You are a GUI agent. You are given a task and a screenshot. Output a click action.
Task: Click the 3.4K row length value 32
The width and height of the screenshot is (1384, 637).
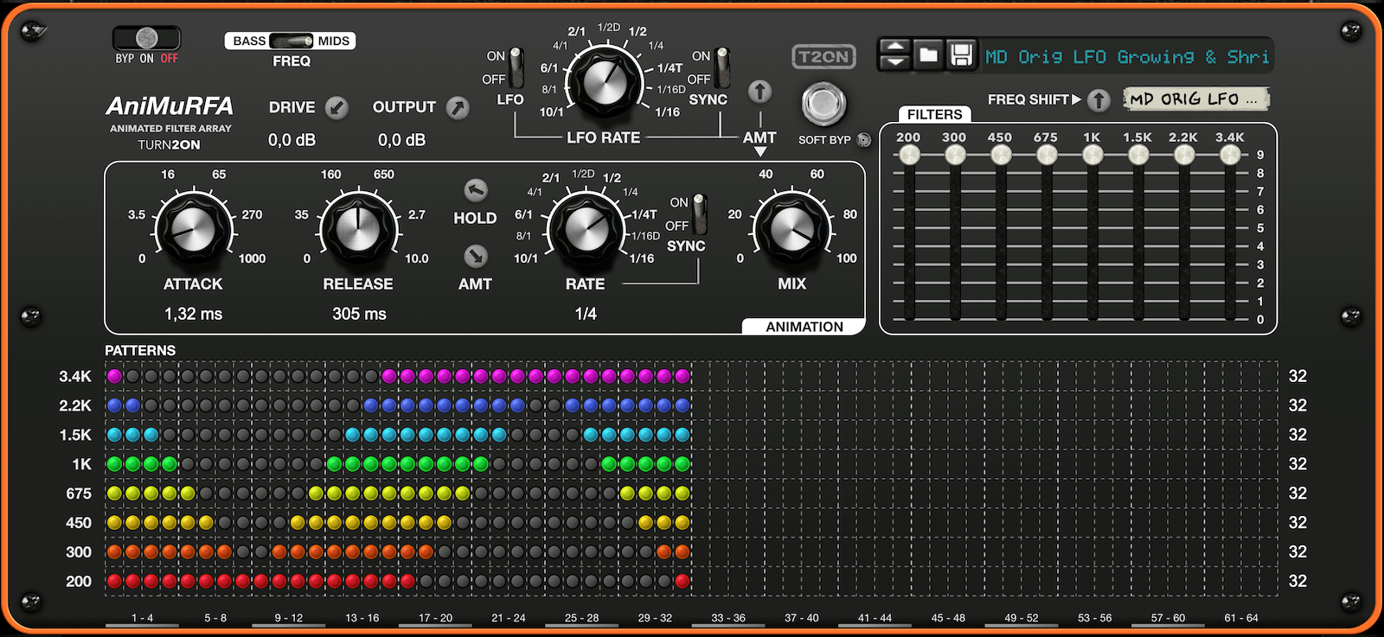pos(1297,376)
